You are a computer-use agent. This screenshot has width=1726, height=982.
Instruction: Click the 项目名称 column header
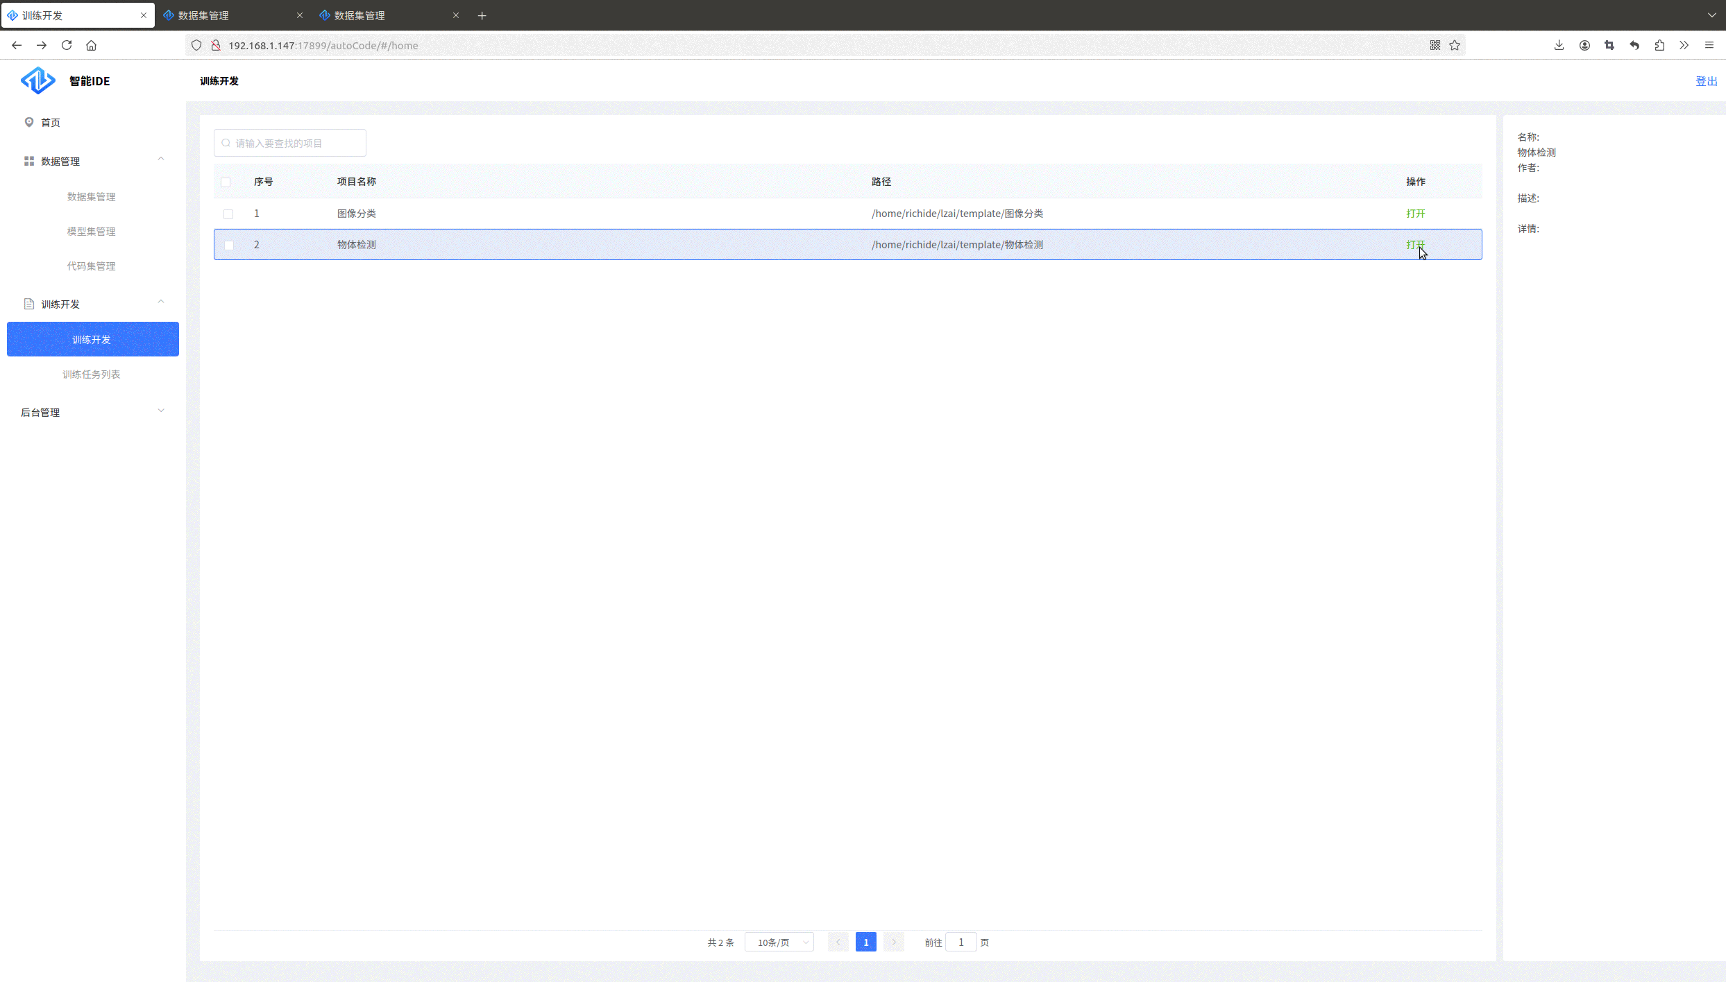pyautogui.click(x=357, y=182)
